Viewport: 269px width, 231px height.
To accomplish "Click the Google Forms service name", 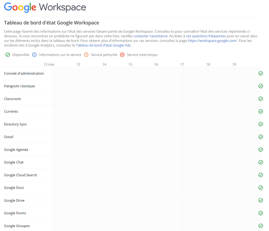I will pos(15,213).
